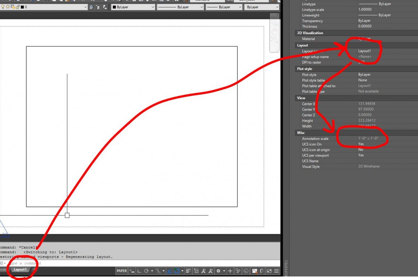Open the Workspace Switching dropdown arrow
418x280 pixels.
pos(224,271)
